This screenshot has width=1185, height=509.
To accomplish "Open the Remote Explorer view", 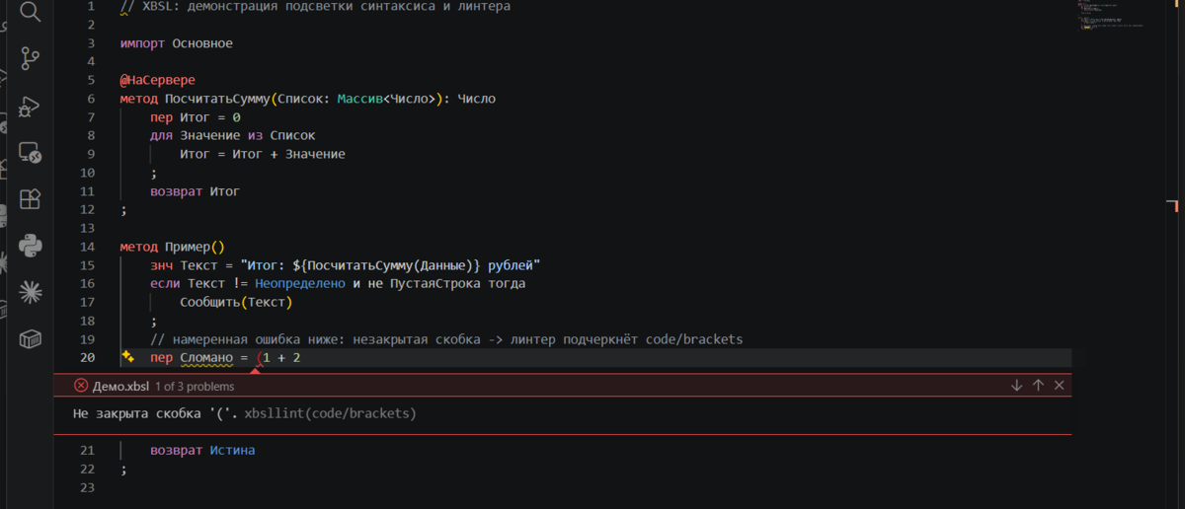I will [x=31, y=152].
